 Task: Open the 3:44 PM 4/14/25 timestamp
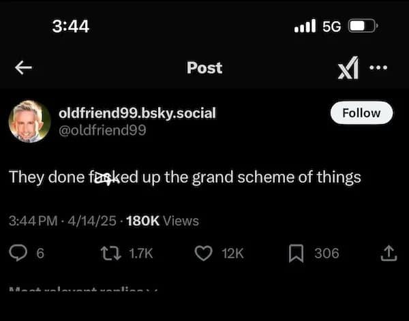64,221
